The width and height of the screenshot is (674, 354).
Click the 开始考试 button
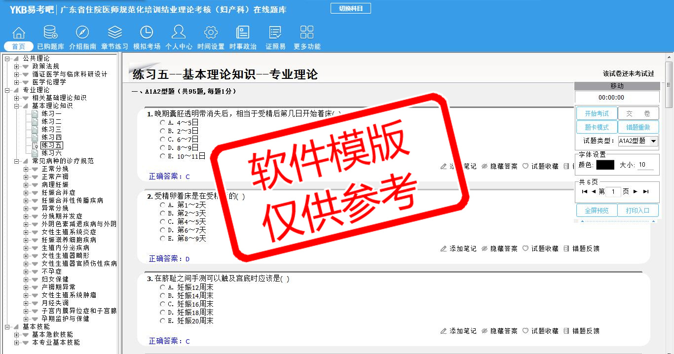click(x=597, y=113)
